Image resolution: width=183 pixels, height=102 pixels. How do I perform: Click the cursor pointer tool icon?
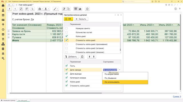pos(32,9)
